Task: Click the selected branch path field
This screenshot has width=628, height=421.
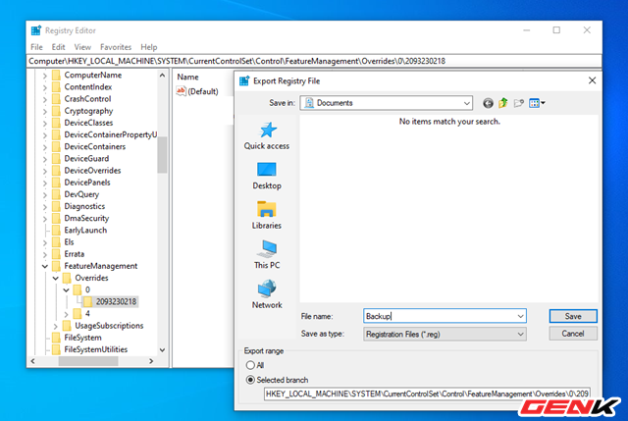Action: pyautogui.click(x=427, y=395)
